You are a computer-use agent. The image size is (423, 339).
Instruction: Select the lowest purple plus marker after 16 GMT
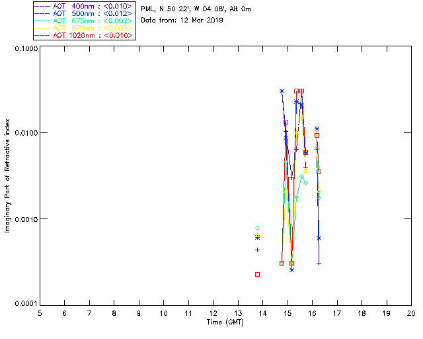319,264
